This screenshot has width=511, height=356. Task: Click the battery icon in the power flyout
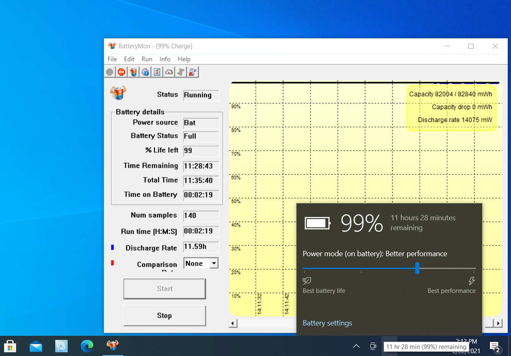coord(318,223)
